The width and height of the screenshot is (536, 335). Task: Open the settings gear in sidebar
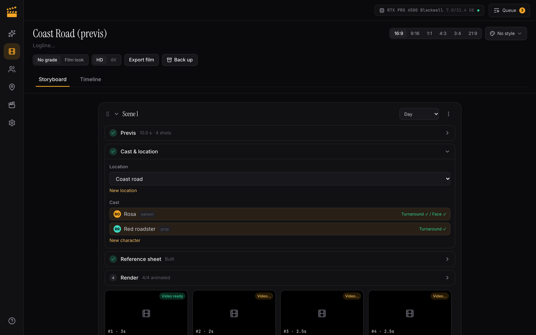(x=12, y=123)
